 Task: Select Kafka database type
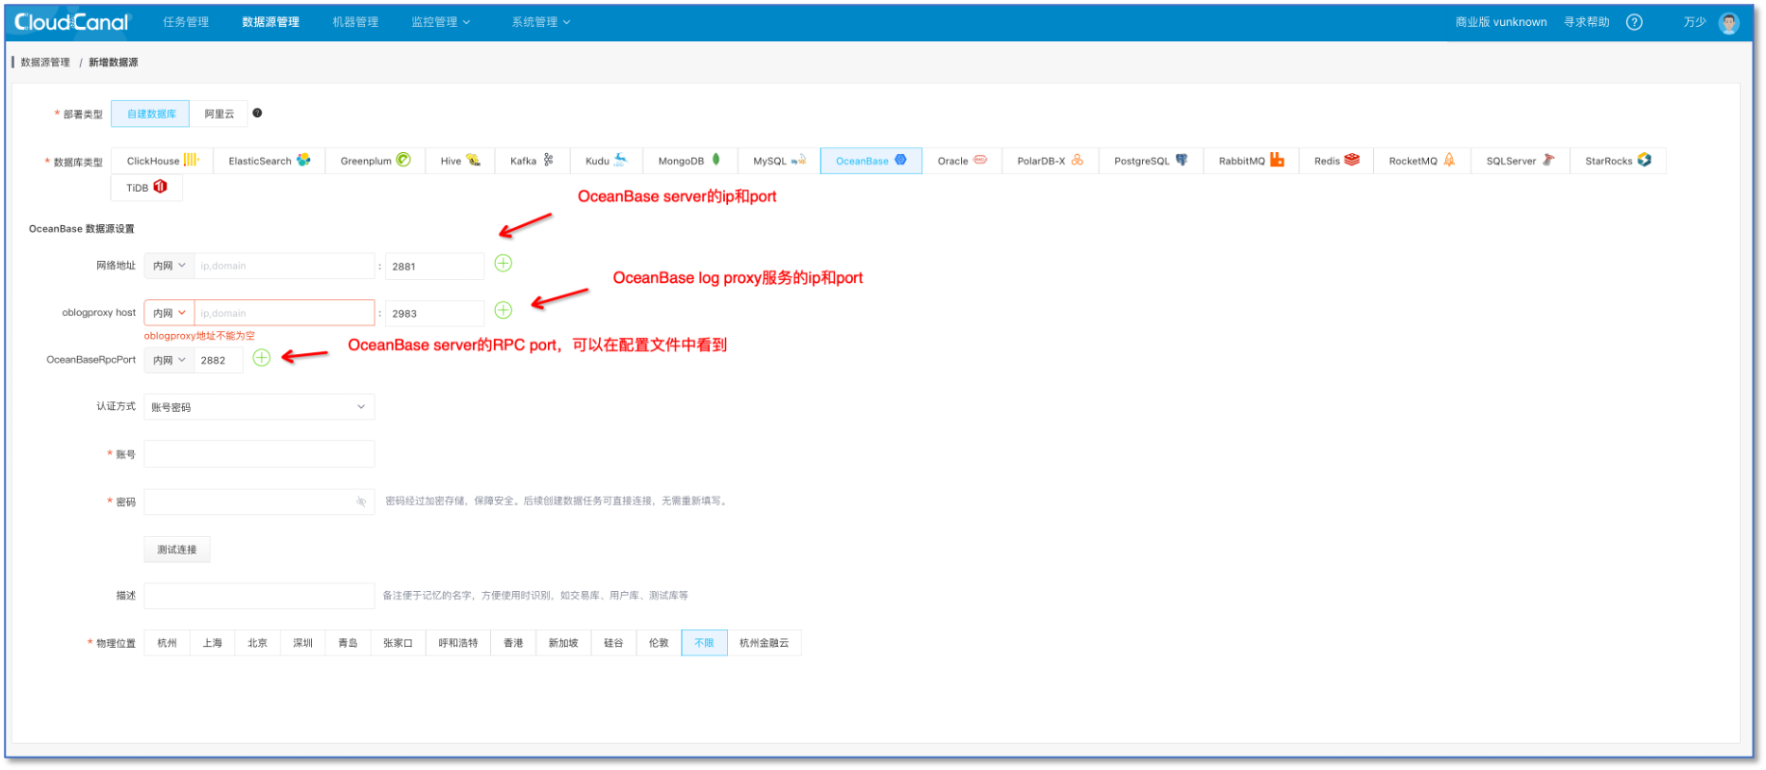[x=532, y=161]
